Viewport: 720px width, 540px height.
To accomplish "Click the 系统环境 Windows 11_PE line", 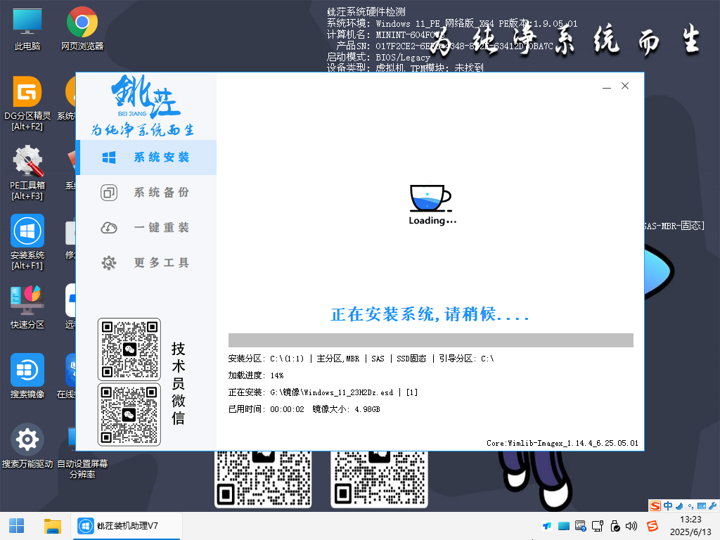I will [x=452, y=23].
